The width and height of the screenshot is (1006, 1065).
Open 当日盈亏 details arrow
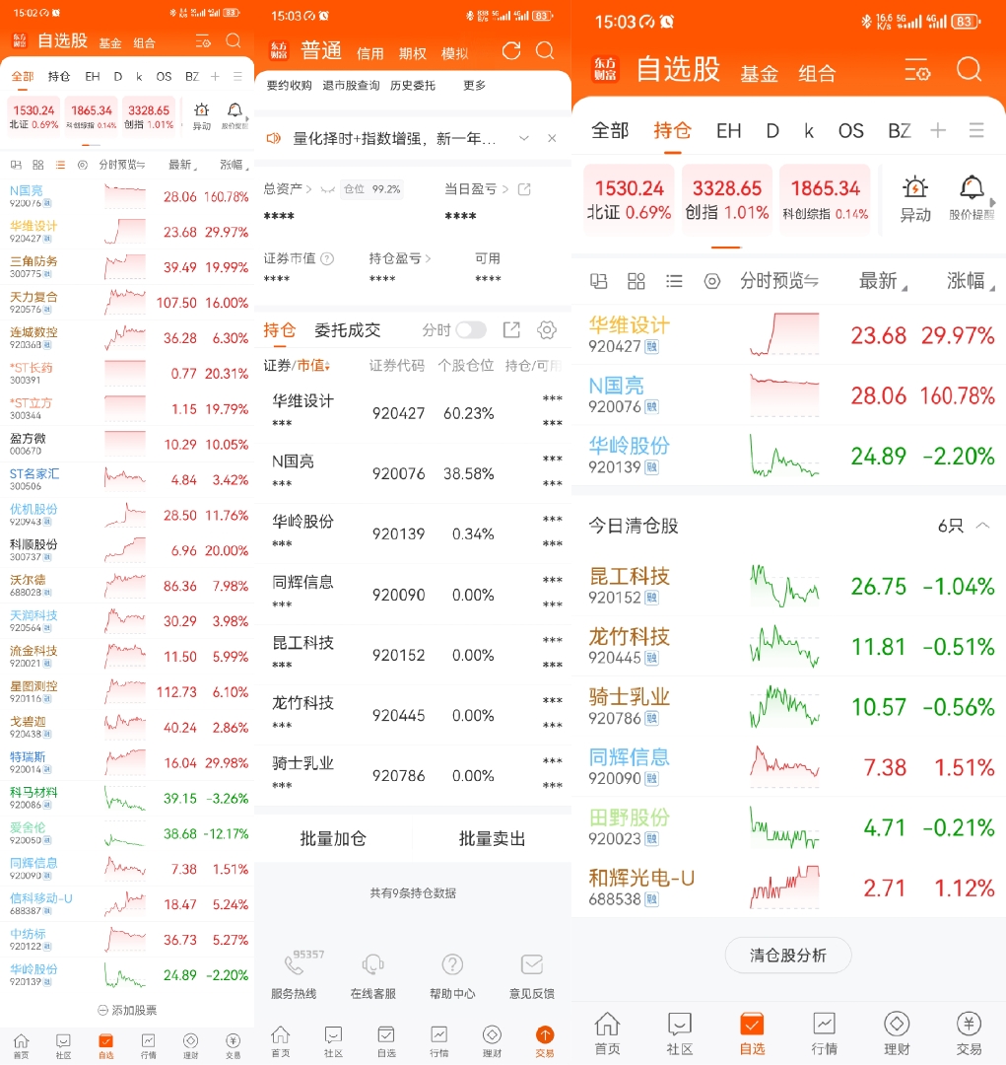pos(505,189)
